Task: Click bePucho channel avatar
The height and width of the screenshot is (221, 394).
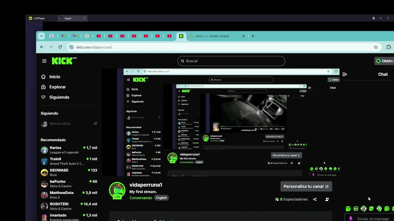Action: tap(44, 184)
